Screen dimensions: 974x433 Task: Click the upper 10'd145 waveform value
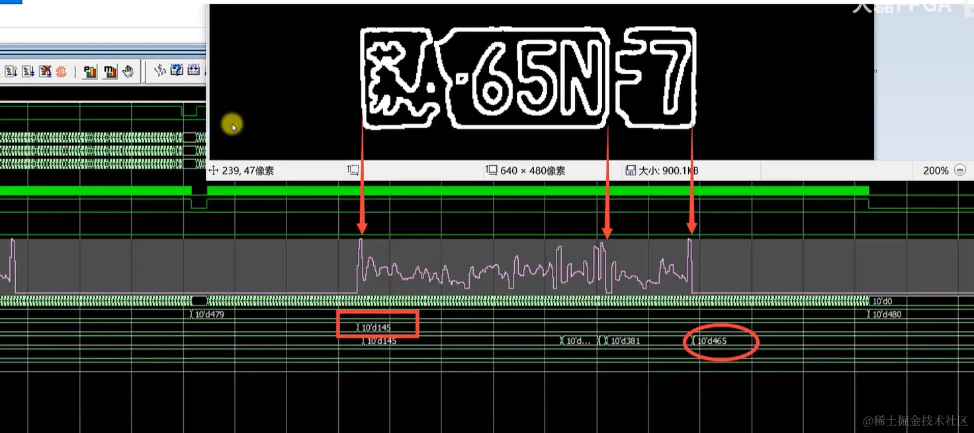(x=376, y=328)
